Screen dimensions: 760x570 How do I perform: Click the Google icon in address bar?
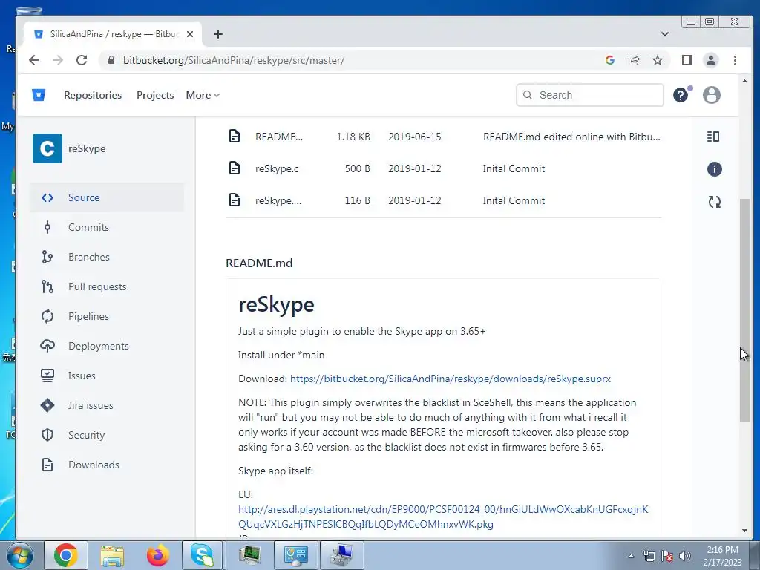tap(610, 60)
